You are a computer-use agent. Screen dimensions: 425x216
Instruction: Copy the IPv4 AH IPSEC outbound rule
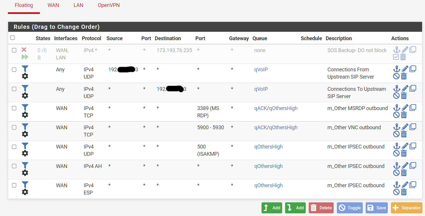[413, 165]
